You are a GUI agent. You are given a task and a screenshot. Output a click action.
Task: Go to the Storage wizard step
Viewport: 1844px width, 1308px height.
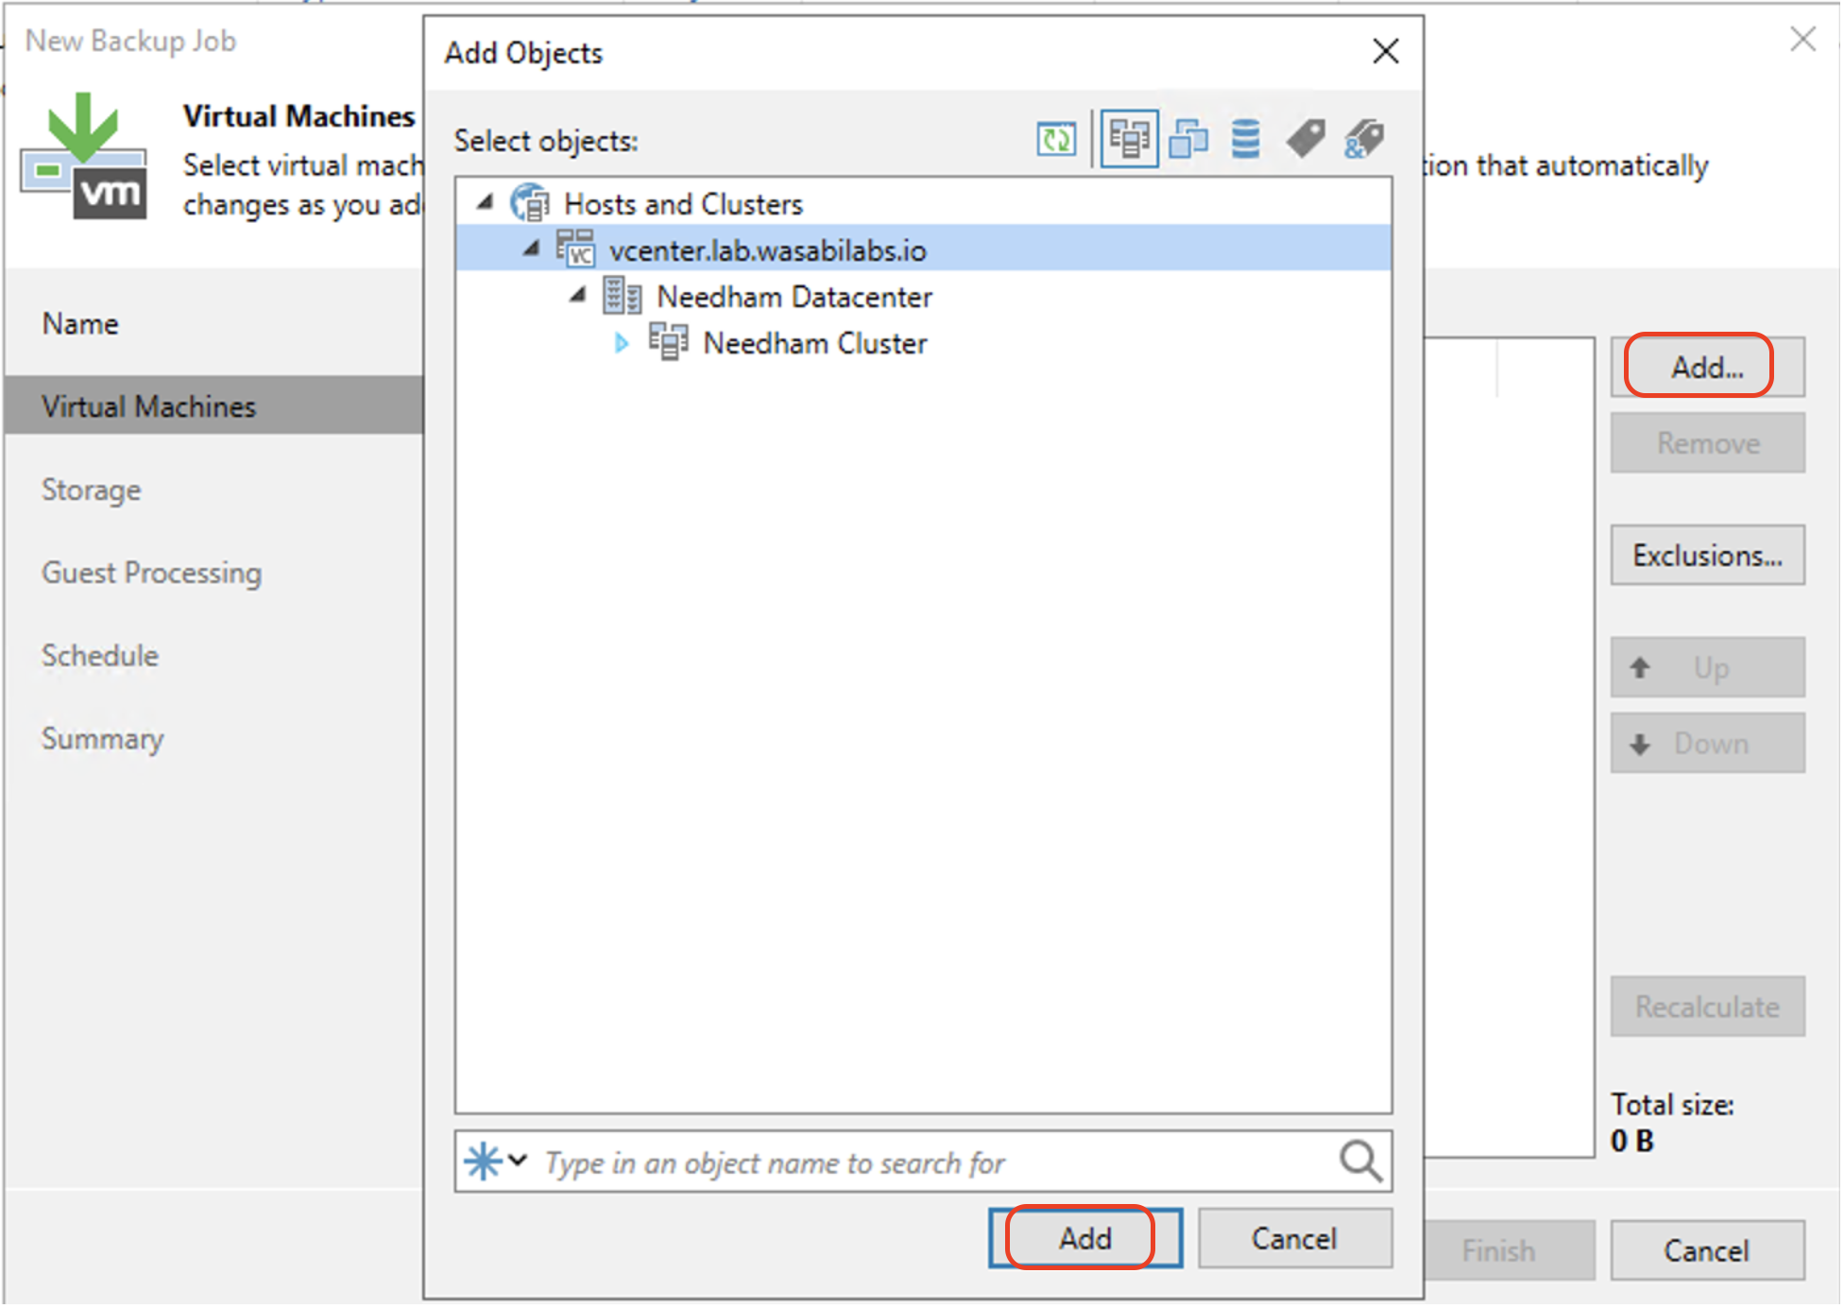(x=92, y=490)
